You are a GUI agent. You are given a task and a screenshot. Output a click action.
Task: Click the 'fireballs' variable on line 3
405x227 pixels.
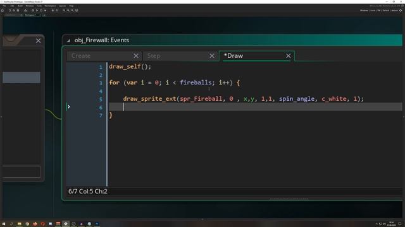pyautogui.click(x=196, y=83)
